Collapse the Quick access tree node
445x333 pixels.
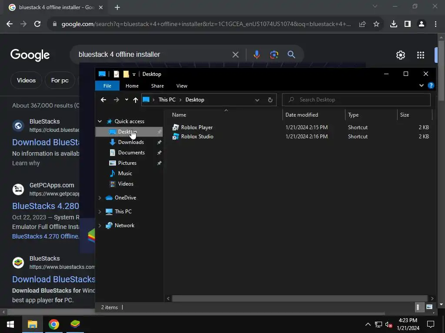pos(100,121)
